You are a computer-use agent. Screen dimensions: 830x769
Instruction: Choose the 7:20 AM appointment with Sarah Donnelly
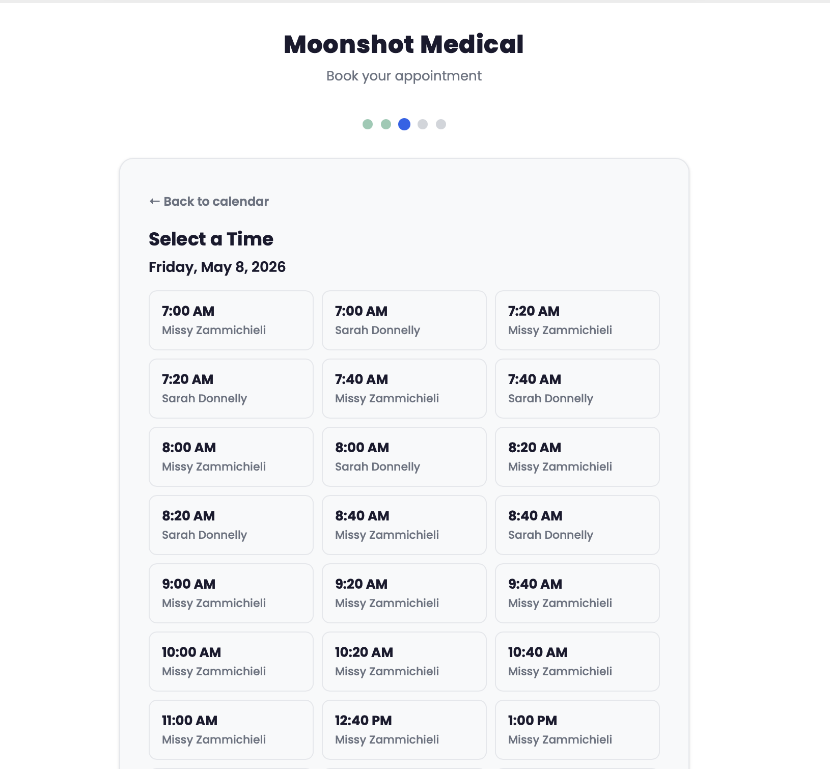(231, 388)
